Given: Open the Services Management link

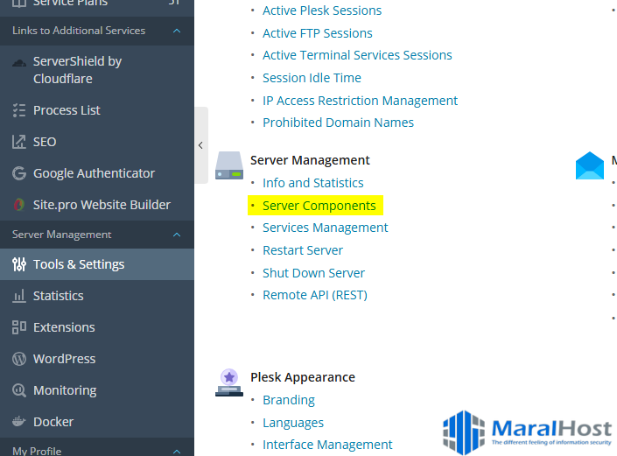Looking at the screenshot, I should (325, 228).
